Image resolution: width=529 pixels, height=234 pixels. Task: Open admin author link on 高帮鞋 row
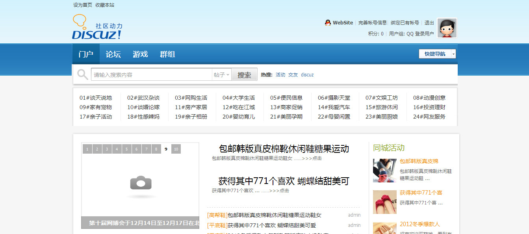[x=354, y=215]
